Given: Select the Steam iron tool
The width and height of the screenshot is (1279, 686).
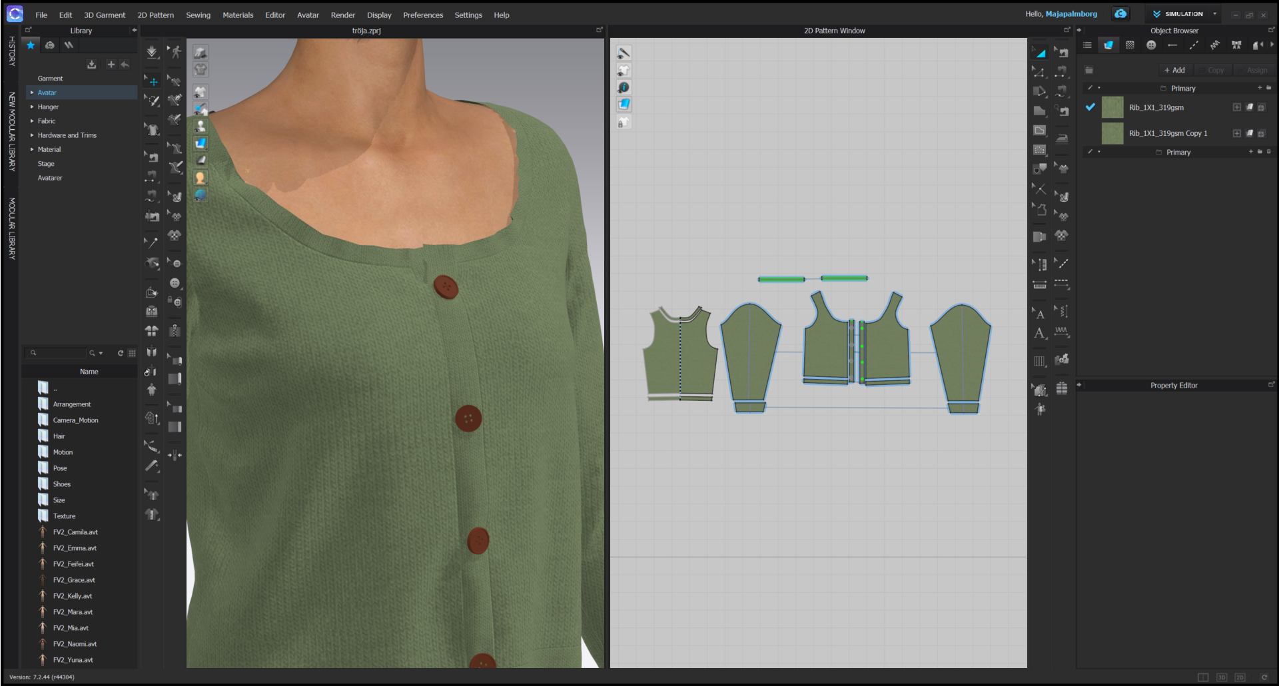Looking at the screenshot, I should pos(1062,138).
